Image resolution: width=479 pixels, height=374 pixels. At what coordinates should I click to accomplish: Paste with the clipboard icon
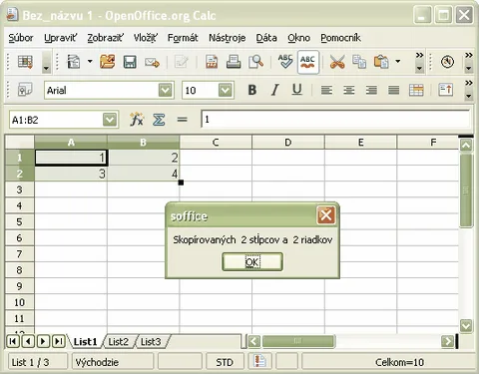pyautogui.click(x=381, y=62)
